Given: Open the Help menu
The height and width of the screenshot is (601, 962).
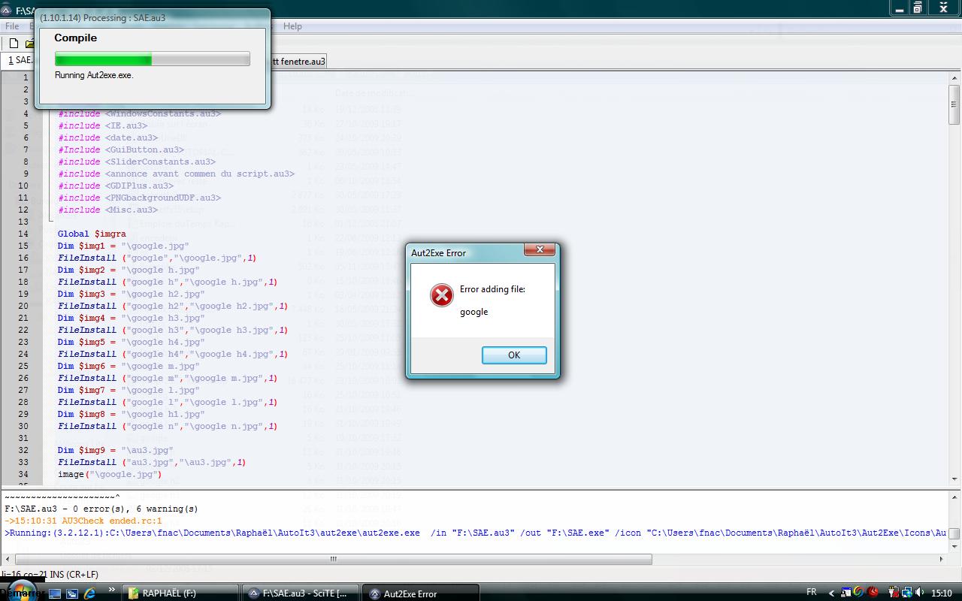Looking at the screenshot, I should coord(292,26).
